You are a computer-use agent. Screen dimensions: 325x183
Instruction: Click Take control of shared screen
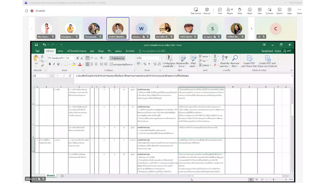click(x=196, y=11)
